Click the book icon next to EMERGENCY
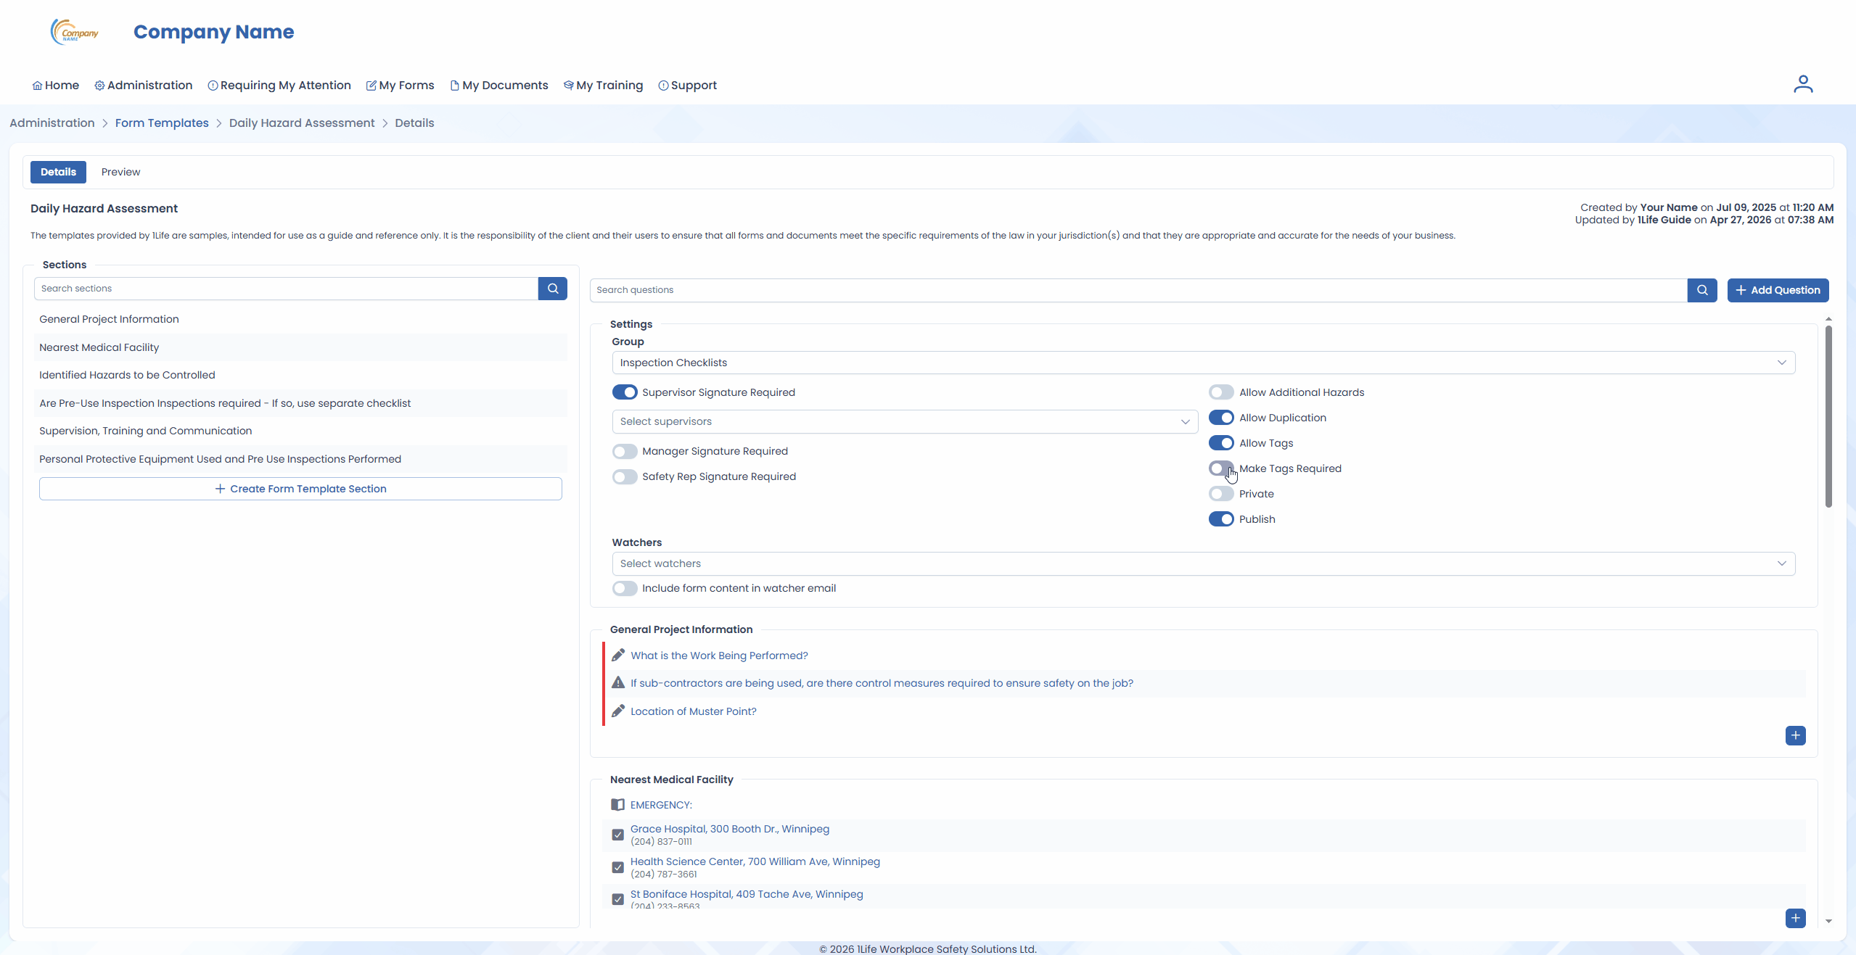 618,805
